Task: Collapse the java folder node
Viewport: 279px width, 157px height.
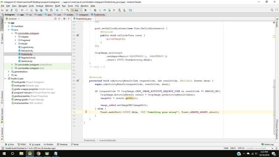Action: [9, 30]
